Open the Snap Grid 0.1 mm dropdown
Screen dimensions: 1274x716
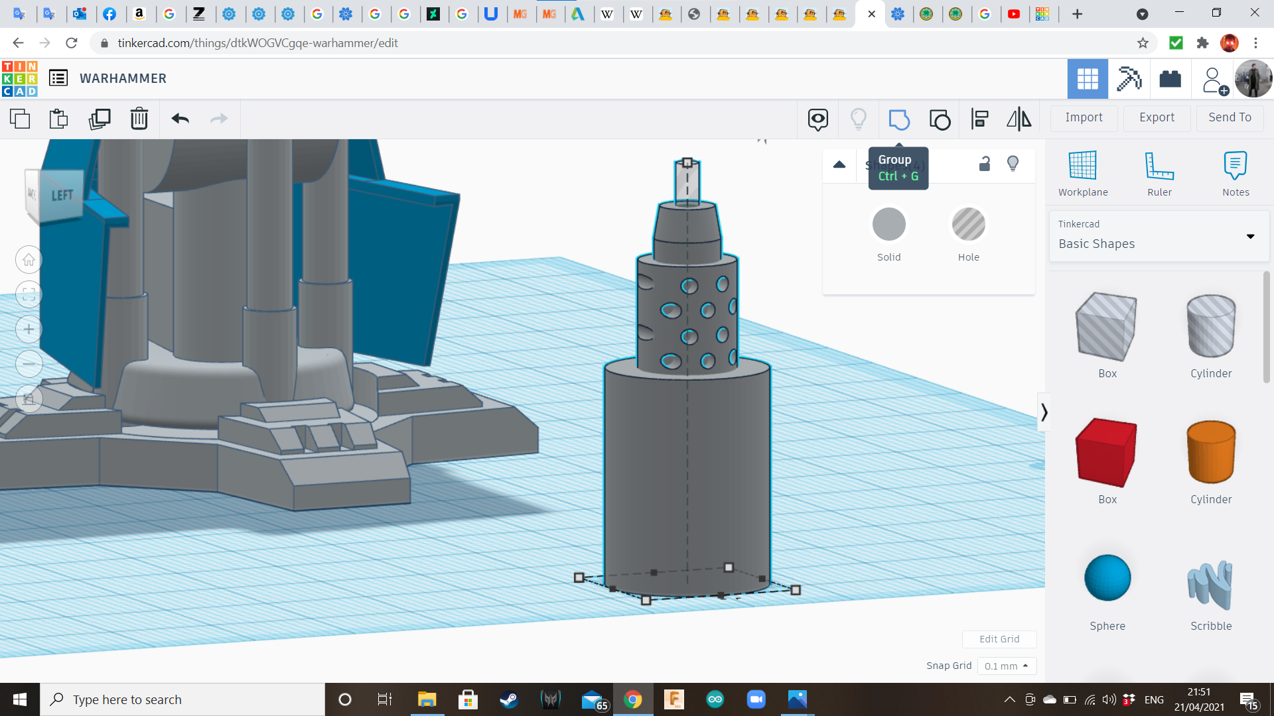click(1006, 666)
